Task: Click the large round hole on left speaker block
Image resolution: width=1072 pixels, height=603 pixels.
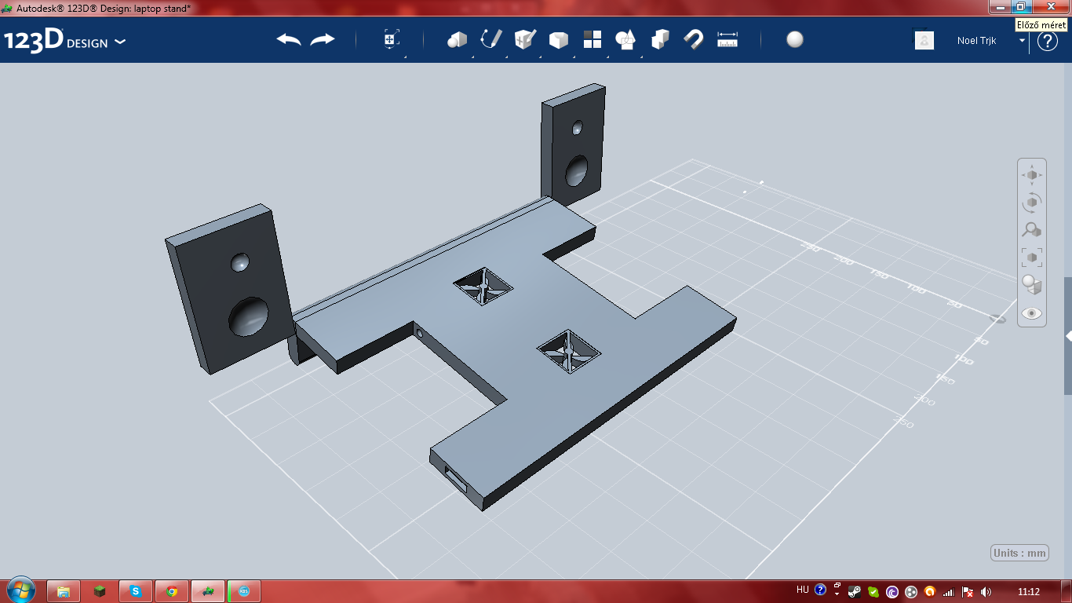Action: 248,316
